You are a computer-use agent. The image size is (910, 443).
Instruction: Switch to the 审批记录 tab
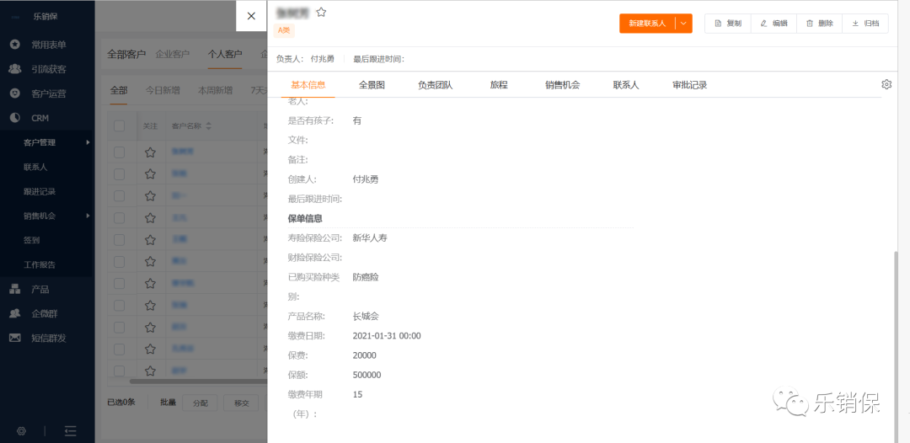[x=689, y=85]
